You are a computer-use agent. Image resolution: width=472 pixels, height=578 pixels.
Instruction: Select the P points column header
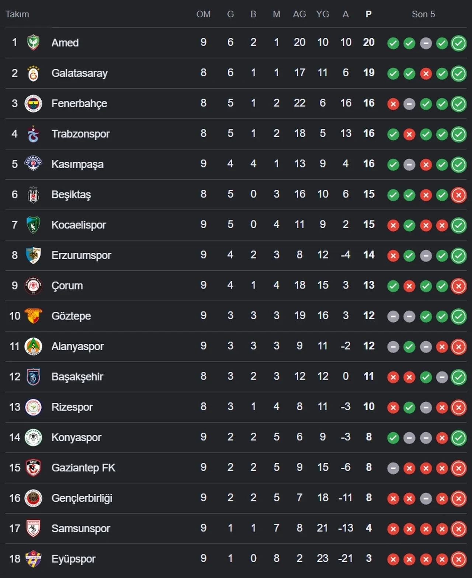(x=368, y=14)
